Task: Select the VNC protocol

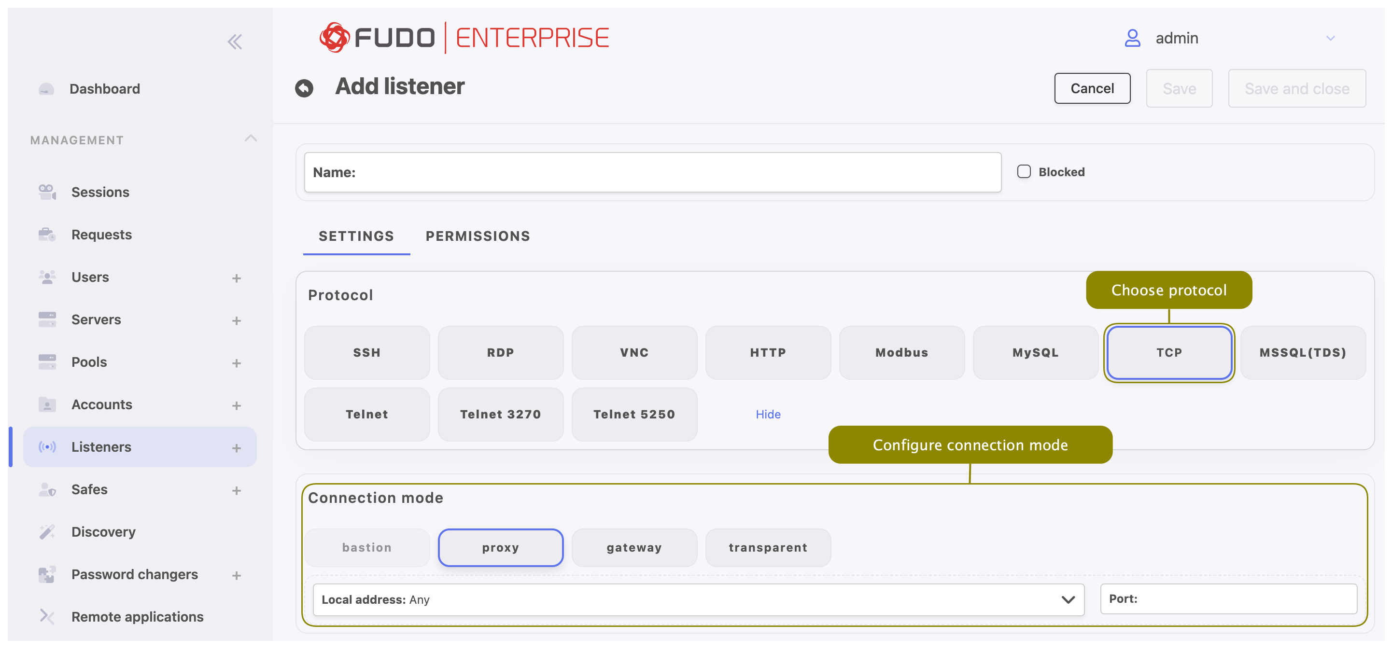Action: (x=634, y=352)
